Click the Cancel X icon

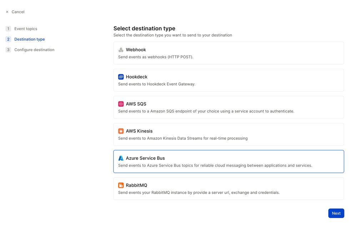(7, 12)
